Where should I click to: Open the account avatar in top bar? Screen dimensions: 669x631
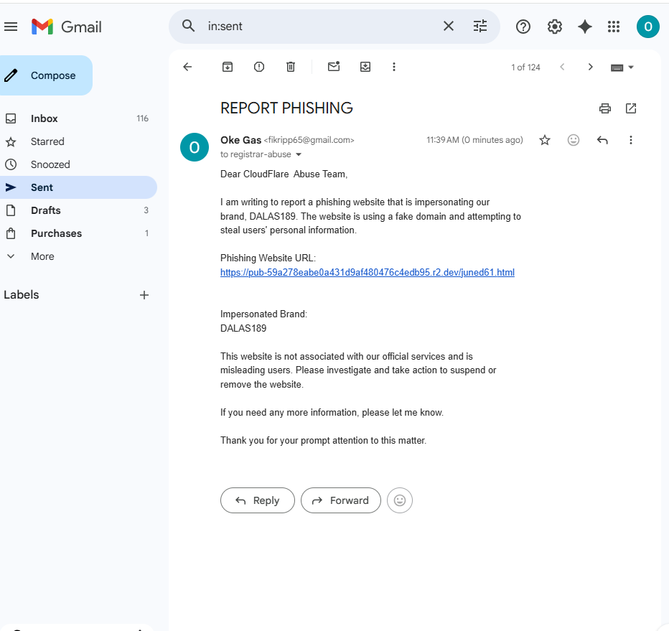[647, 27]
